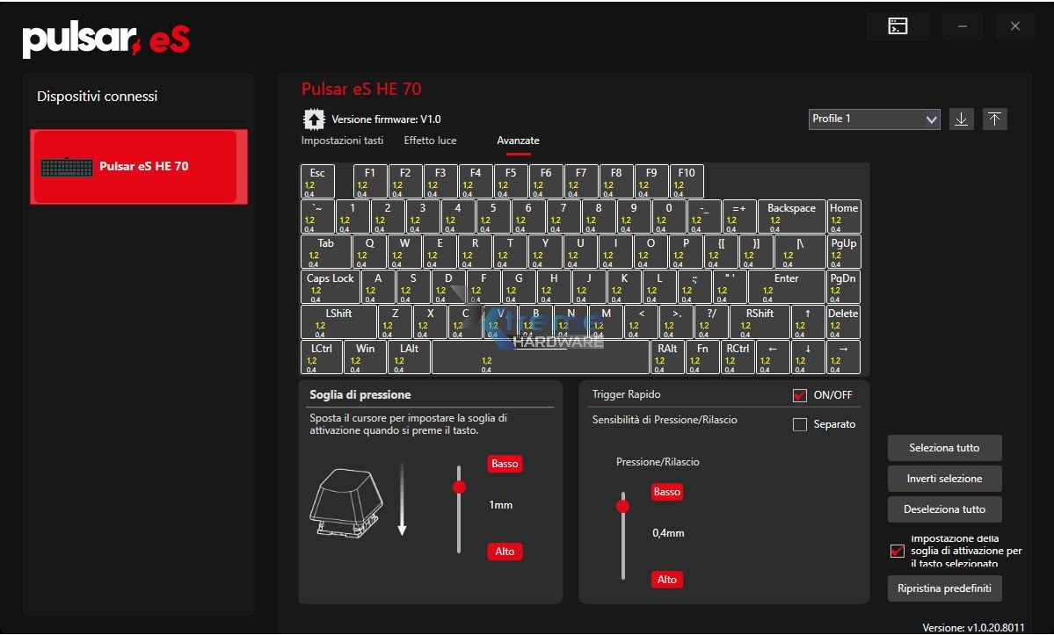Viewport: 1054px width, 635px height.
Task: Enable the Separato checkbox
Action: (x=799, y=425)
